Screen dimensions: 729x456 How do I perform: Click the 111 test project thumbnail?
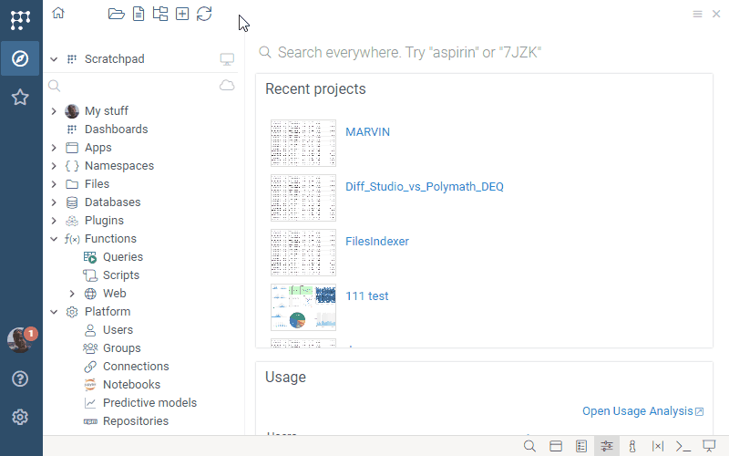coord(303,307)
